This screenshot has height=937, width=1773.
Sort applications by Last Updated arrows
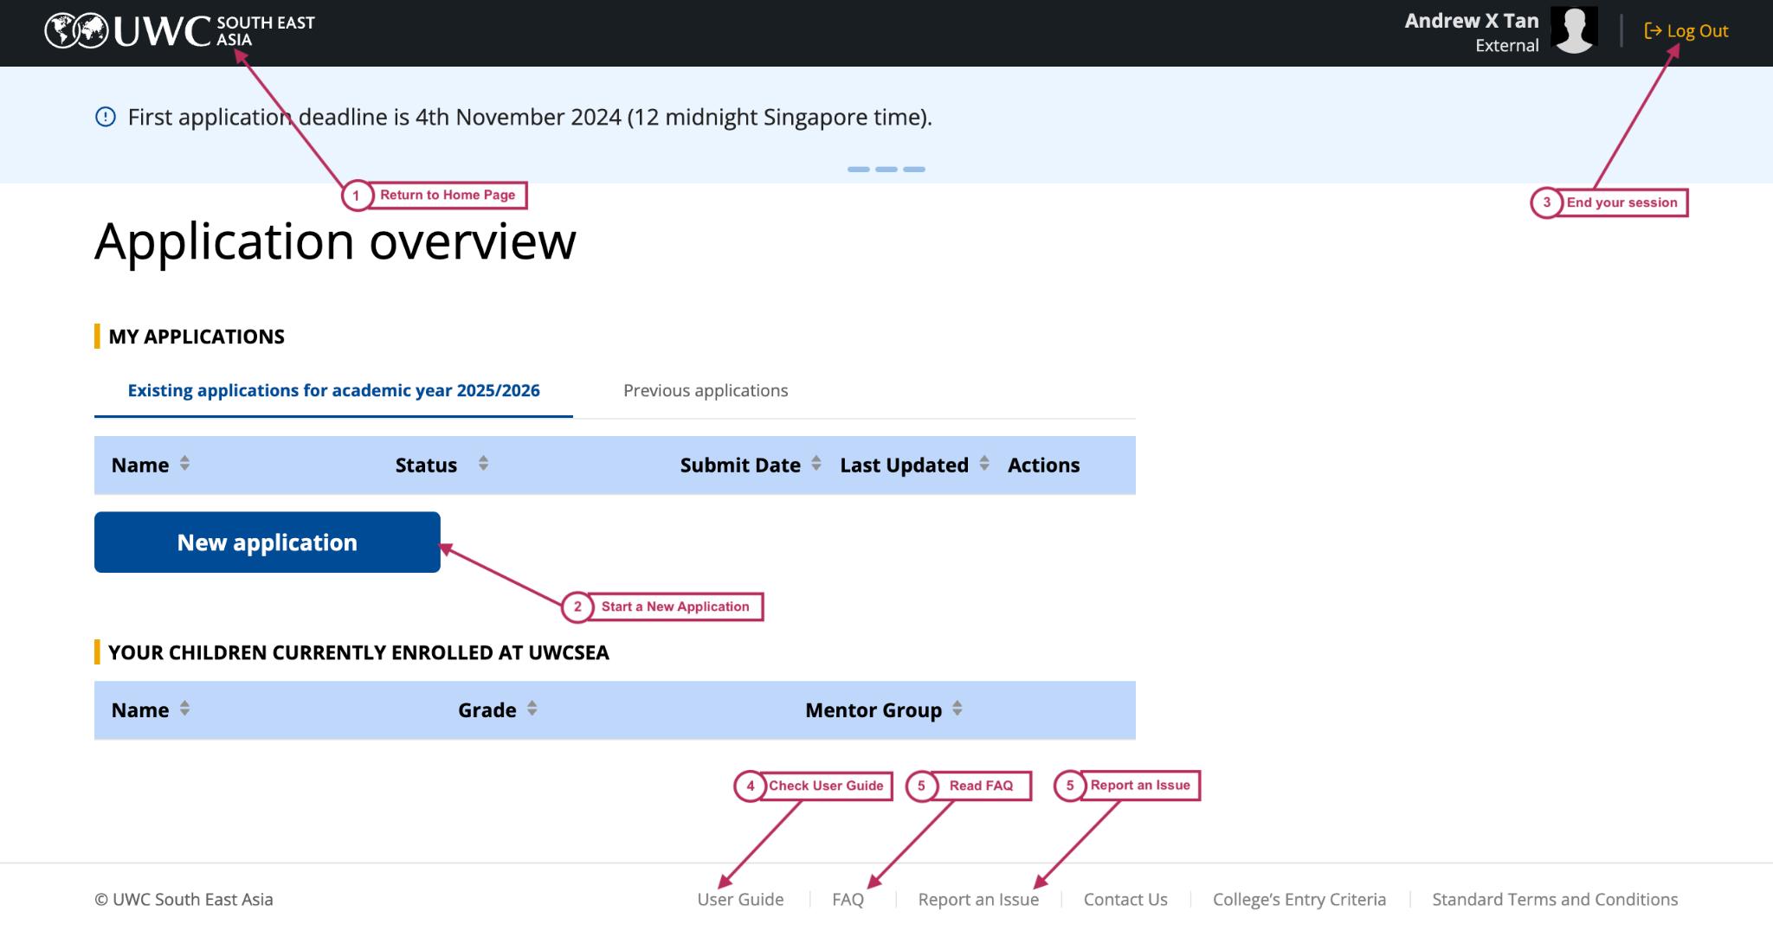point(984,464)
